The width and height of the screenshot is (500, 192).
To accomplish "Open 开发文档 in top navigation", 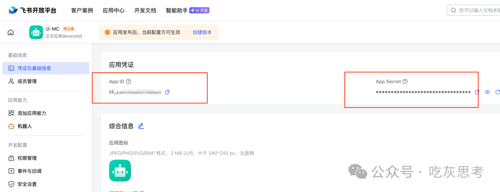I will point(145,11).
